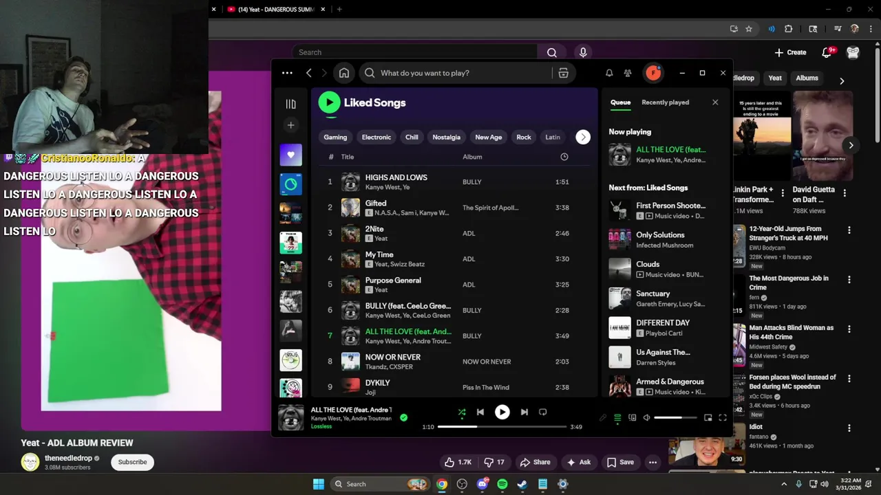Create a playlist with the plus icon
Screen dimensions: 881x495
(x=290, y=125)
